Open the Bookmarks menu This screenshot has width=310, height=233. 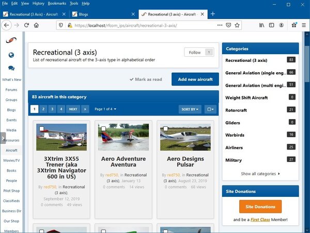[57, 3]
